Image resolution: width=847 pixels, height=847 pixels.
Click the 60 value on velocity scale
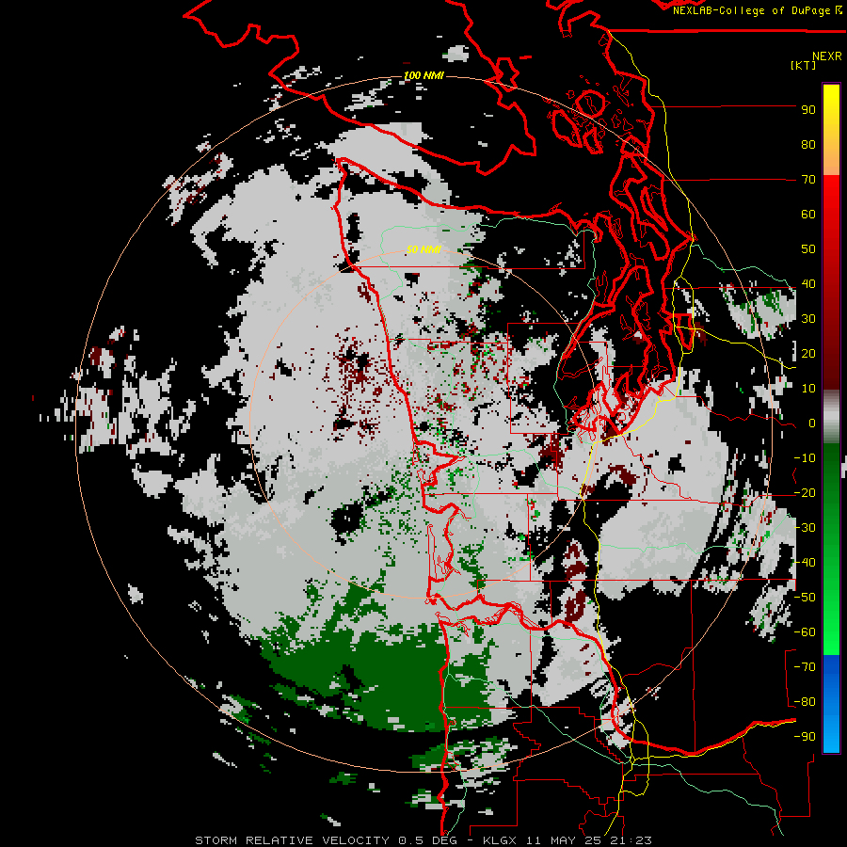(x=808, y=215)
